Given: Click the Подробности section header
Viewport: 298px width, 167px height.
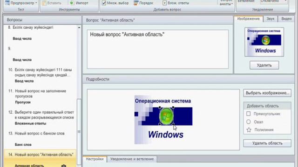Looking at the screenshot, I should click(189, 79).
